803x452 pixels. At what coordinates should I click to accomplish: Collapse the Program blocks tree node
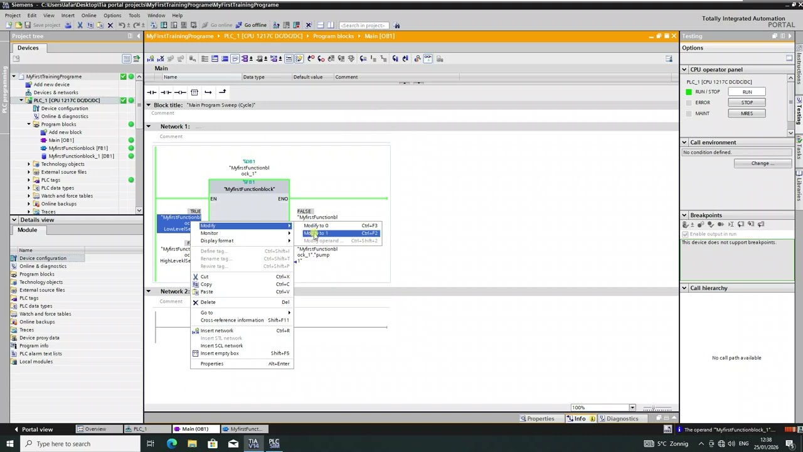pos(29,124)
